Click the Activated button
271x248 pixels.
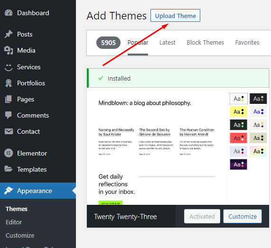pos(202,216)
